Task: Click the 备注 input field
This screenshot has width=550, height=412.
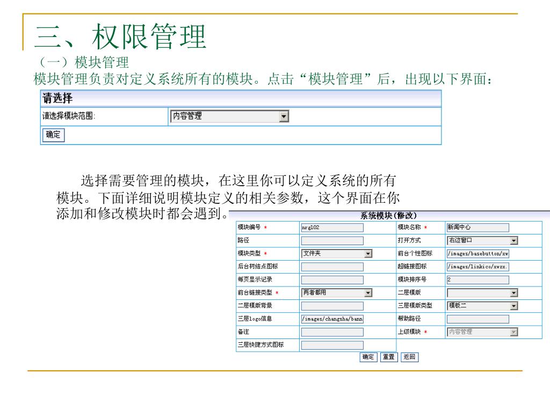Action: point(332,332)
